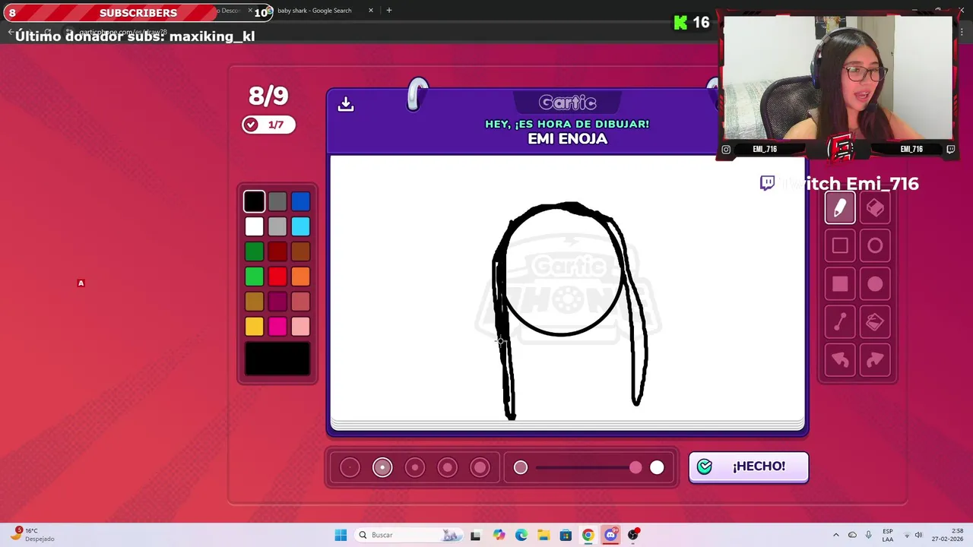Image resolution: width=973 pixels, height=547 pixels.
Task: Open Microsoft Store from the taskbar
Action: click(566, 535)
